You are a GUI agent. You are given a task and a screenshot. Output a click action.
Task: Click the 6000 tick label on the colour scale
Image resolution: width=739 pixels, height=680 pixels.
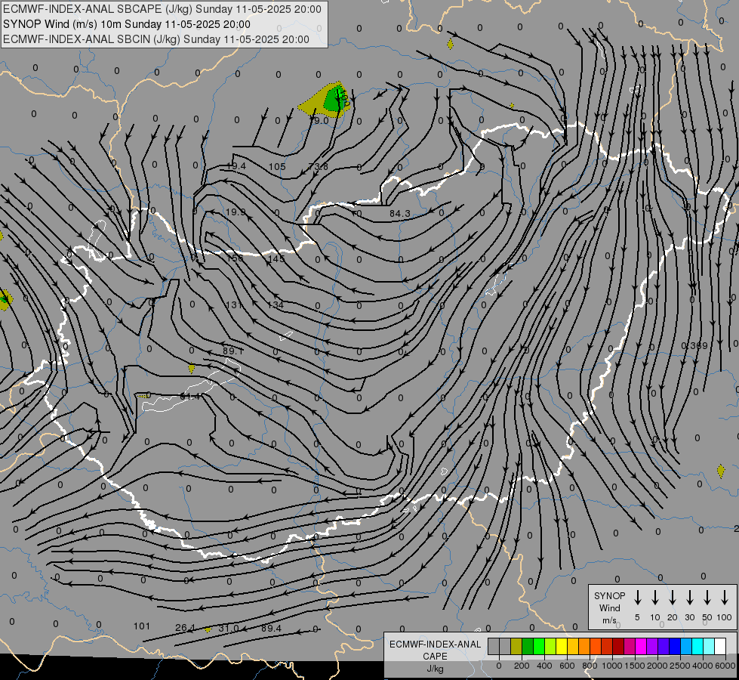[725, 666]
